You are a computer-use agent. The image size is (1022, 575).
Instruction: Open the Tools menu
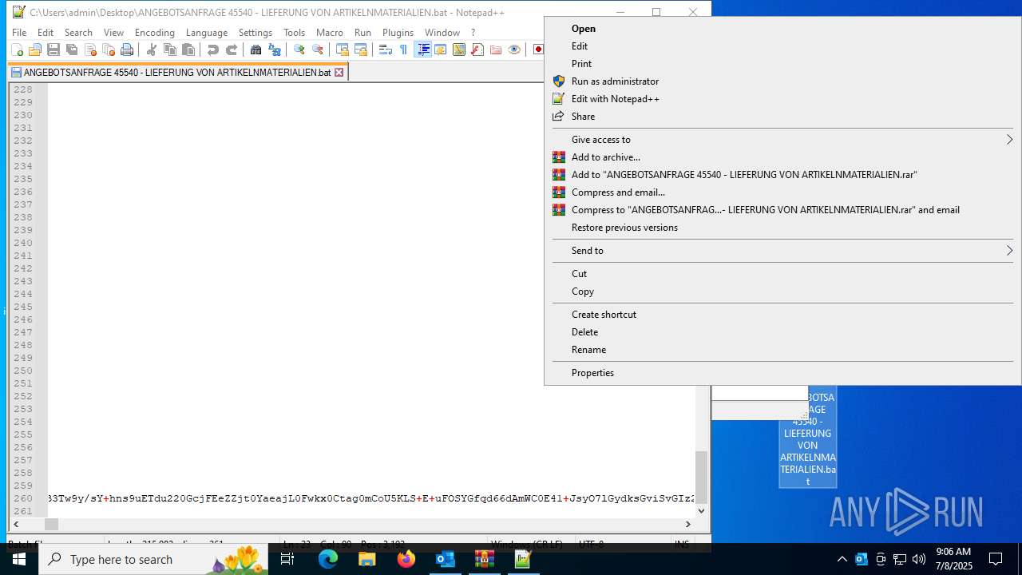[295, 33]
